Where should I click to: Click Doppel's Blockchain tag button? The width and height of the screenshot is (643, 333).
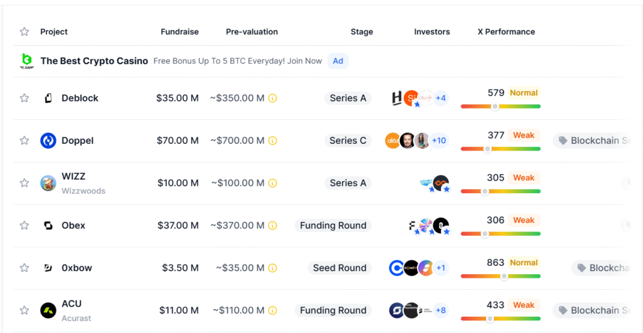(x=593, y=140)
